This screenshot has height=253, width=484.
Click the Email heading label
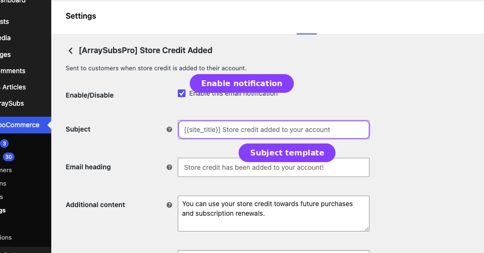(88, 167)
